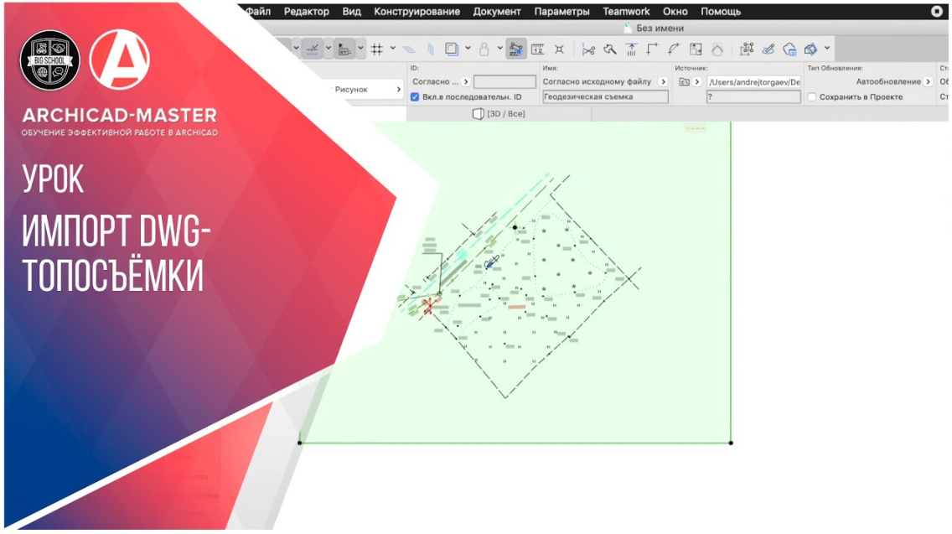Screen dimensions: 952x534
Task: Click the blue 3D solid icon
Action: [810, 49]
